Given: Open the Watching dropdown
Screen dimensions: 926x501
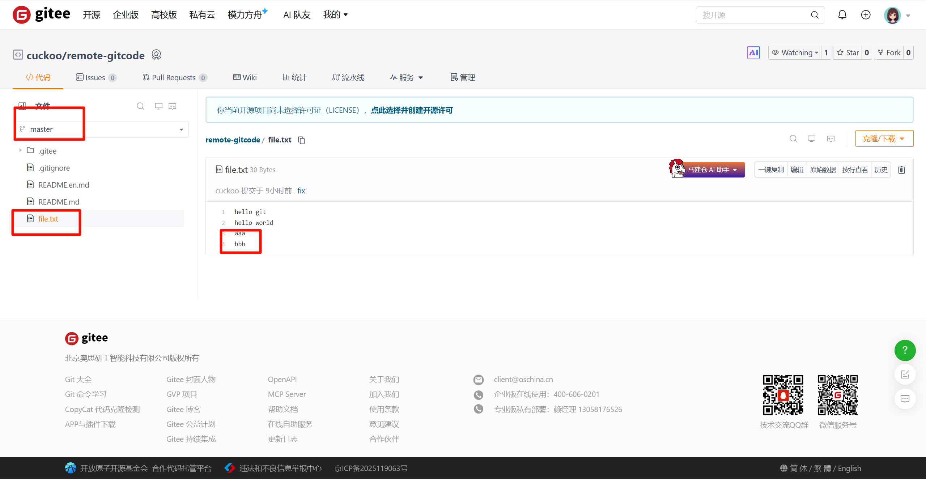Looking at the screenshot, I should coord(795,53).
